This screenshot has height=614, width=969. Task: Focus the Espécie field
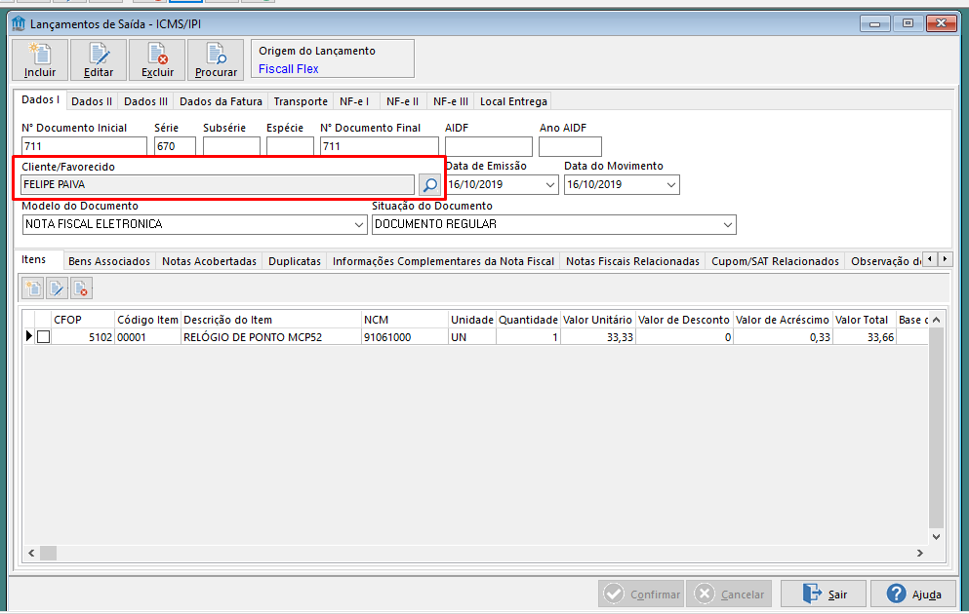(290, 146)
